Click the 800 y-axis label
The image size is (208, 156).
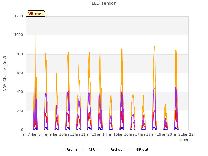(x=20, y=54)
